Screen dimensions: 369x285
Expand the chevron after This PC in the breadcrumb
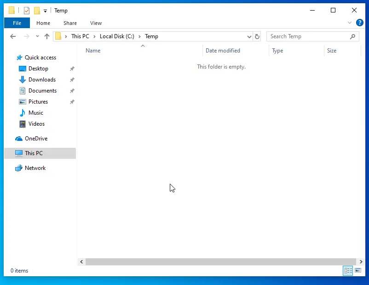click(94, 36)
